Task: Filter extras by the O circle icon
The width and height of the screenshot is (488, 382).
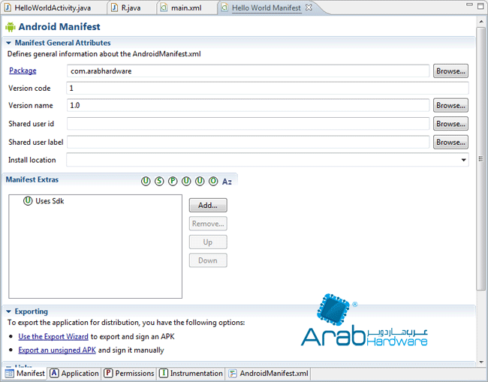Action: 213,181
